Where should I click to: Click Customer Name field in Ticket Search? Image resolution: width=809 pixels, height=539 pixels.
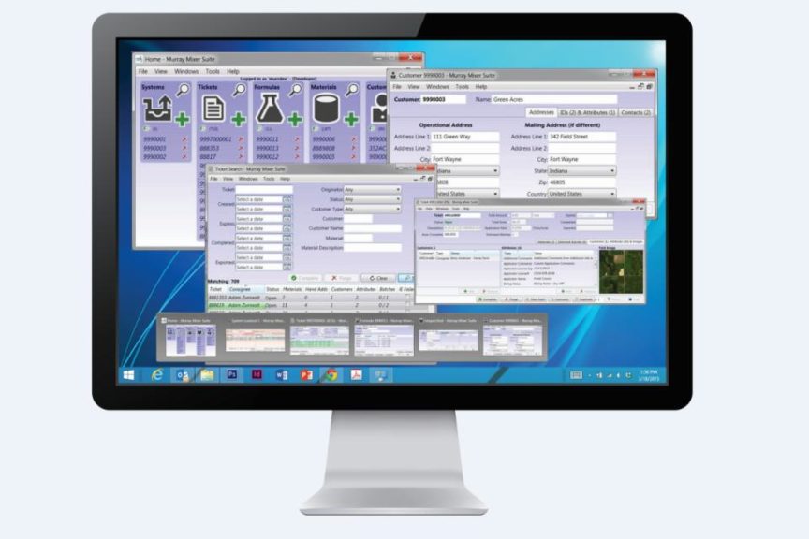tap(373, 228)
